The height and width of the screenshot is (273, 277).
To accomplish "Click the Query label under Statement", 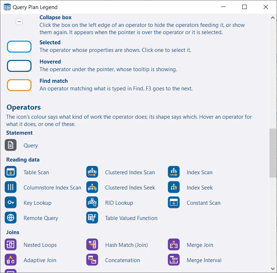I will point(31,146).
